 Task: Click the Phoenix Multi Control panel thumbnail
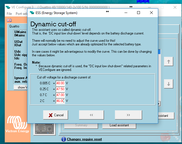pyautogui.click(x=45, y=129)
